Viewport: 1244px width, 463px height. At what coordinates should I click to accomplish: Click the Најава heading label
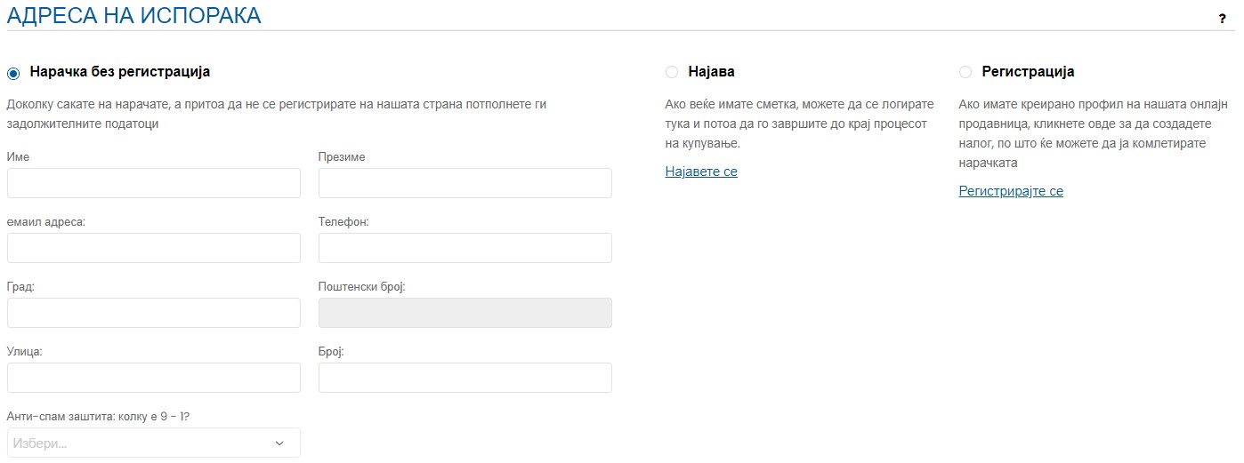click(712, 72)
